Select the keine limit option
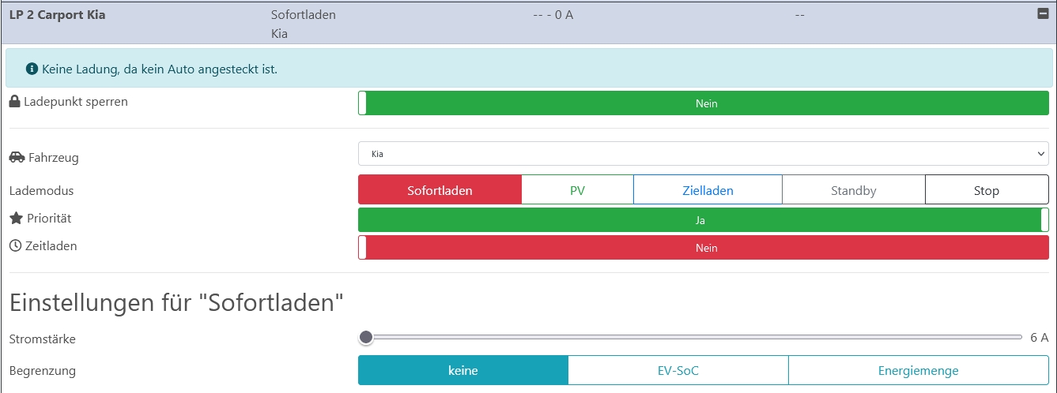The image size is (1057, 393). (462, 370)
